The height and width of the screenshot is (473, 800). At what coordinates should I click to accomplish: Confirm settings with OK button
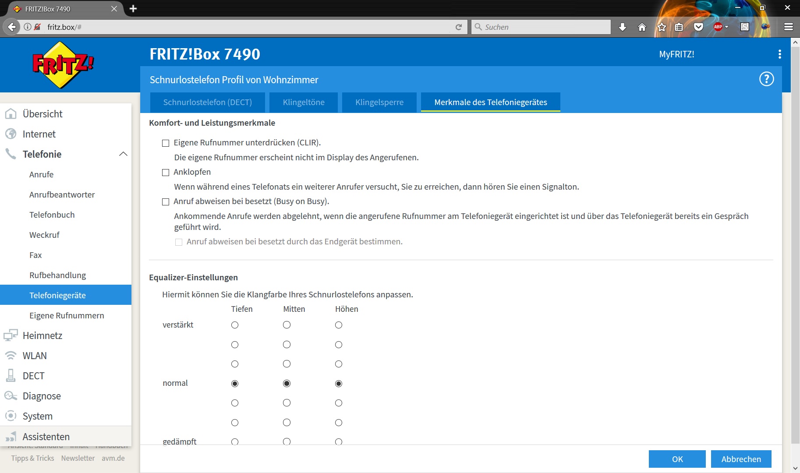pyautogui.click(x=677, y=459)
